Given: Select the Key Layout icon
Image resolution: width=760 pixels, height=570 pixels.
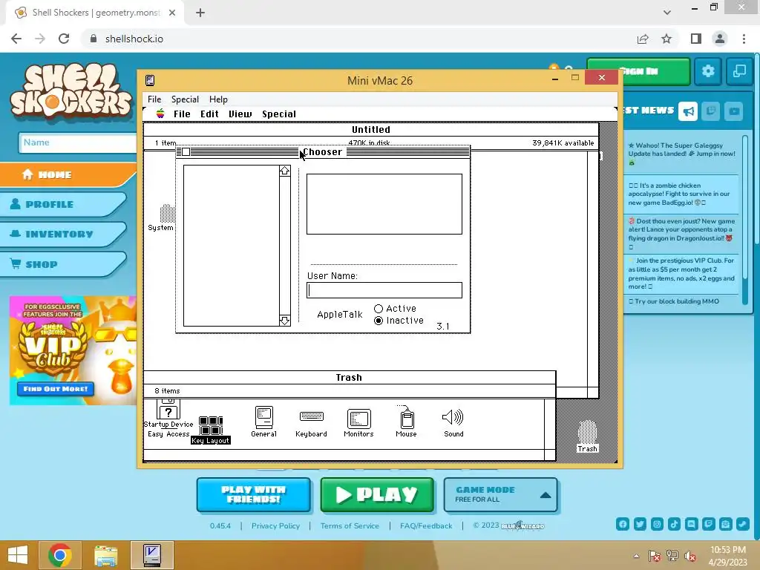Looking at the screenshot, I should point(211,430).
